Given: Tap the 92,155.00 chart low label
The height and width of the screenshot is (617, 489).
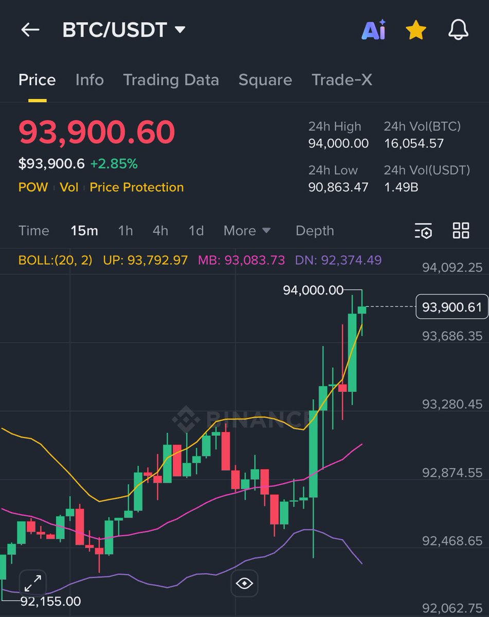Looking at the screenshot, I should (50, 601).
